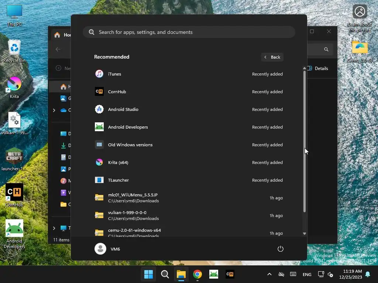The width and height of the screenshot is (378, 283).
Task: Open Android Developers app on the taskbar
Action: tap(214, 274)
